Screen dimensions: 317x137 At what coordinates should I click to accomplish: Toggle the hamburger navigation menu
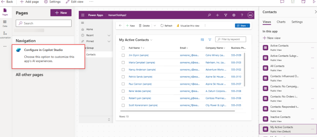click(x=82, y=23)
